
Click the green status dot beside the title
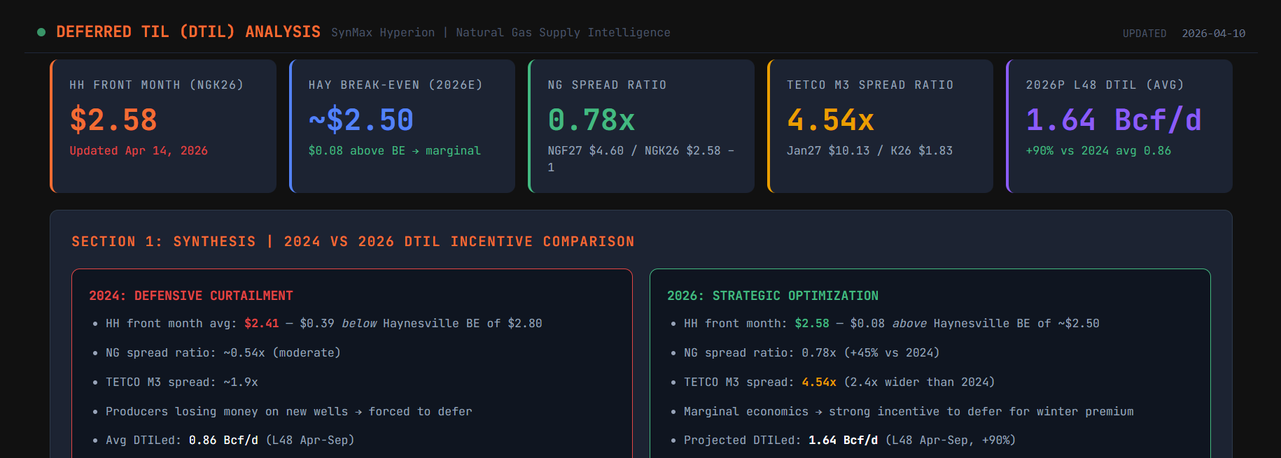[41, 32]
